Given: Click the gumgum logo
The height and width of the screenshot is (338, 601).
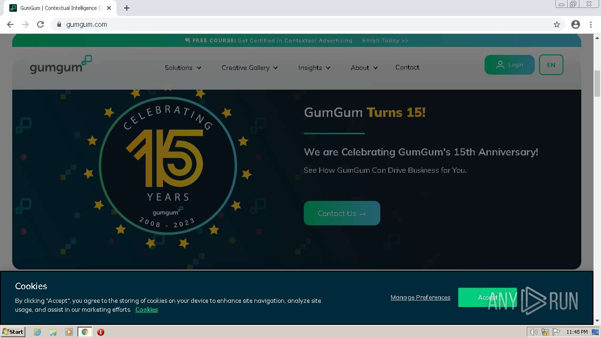Looking at the screenshot, I should point(61,65).
